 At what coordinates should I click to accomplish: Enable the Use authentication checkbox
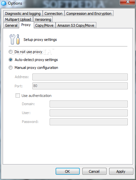[18, 95]
